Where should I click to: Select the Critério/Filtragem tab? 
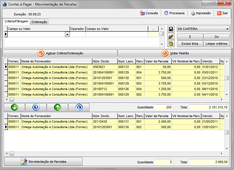click(16, 22)
